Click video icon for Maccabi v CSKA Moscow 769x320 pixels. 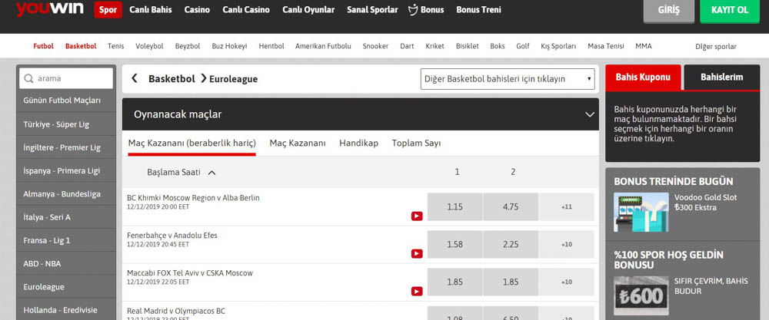point(417,291)
